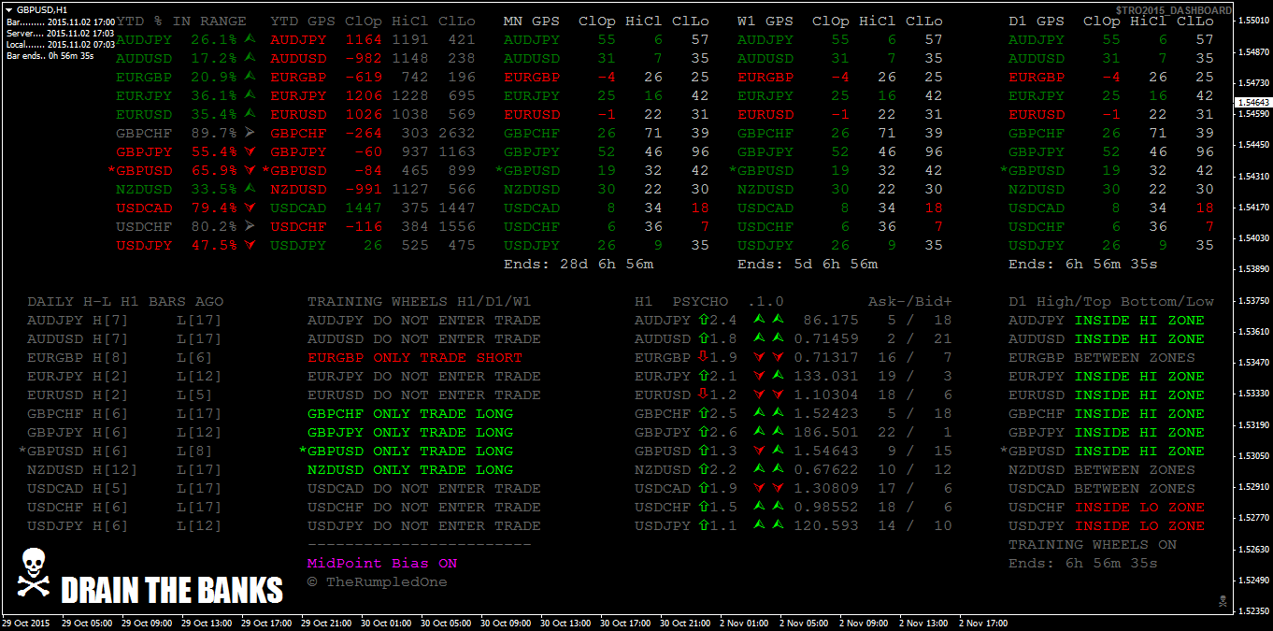Click the large skull and crossbones logo

click(x=33, y=574)
